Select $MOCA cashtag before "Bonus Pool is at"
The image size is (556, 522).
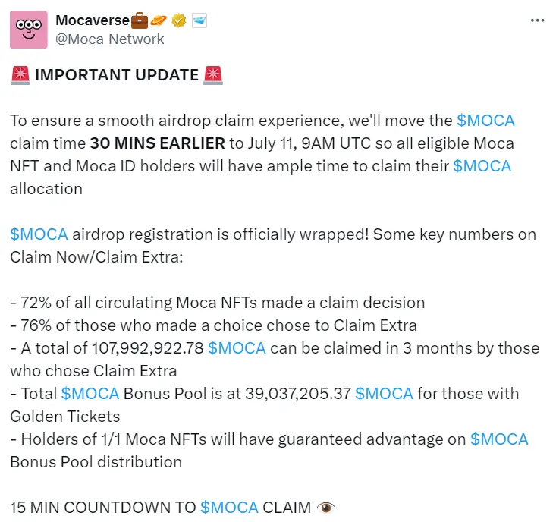[x=90, y=393]
